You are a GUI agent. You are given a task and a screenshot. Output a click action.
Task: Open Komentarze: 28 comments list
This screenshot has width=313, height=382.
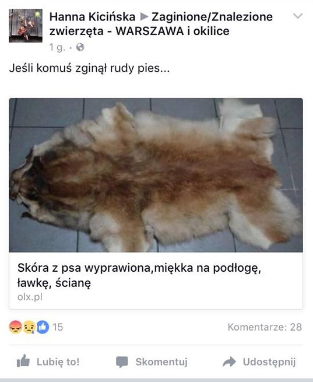(x=265, y=327)
